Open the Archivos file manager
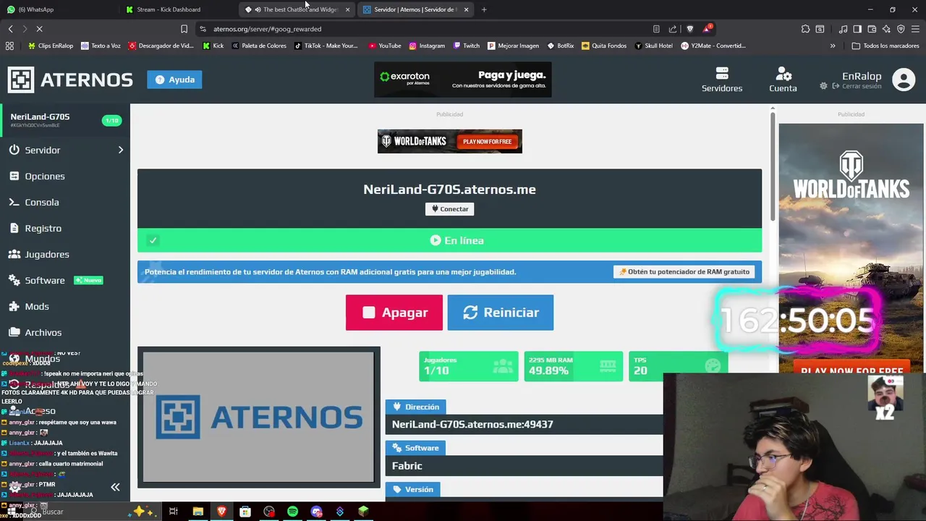Screen dimensions: 926x521 click(43, 332)
